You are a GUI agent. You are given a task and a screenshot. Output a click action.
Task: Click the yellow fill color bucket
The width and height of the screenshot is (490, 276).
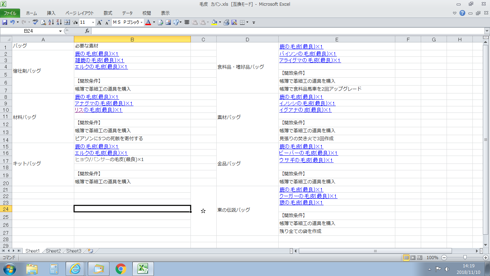214,22
